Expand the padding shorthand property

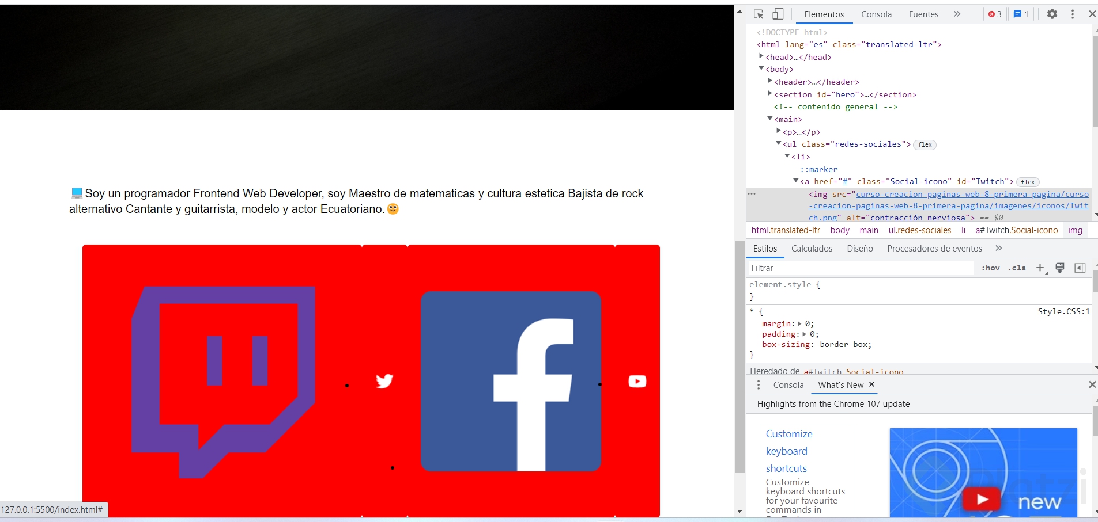tap(804, 334)
